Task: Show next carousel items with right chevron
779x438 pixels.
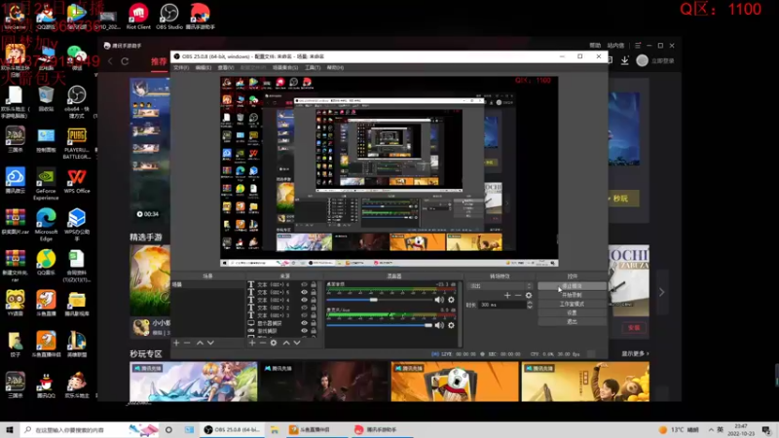Action: (x=662, y=292)
